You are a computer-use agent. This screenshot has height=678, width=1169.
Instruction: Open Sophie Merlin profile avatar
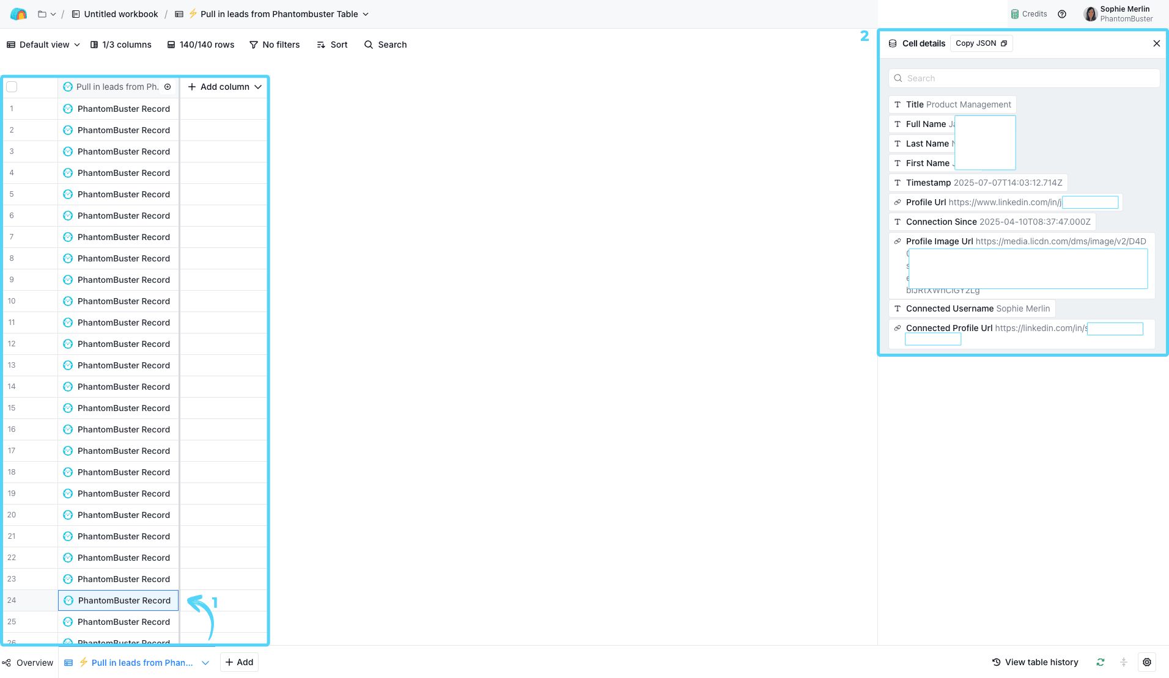pos(1090,14)
